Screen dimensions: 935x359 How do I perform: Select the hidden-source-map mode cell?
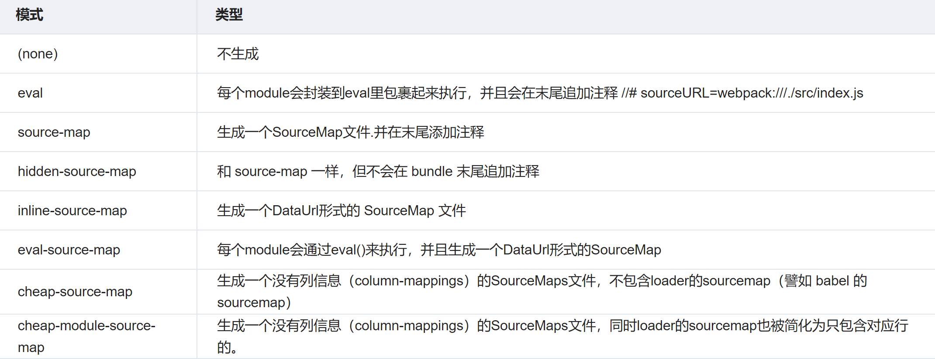coord(98,171)
